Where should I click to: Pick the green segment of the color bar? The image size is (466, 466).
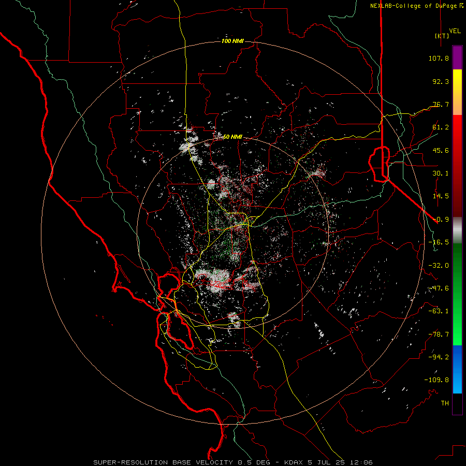click(457, 294)
